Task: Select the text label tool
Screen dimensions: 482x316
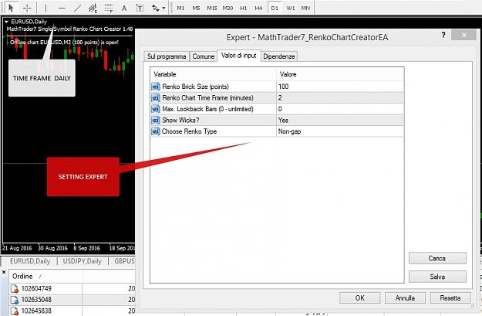Action: [140, 8]
